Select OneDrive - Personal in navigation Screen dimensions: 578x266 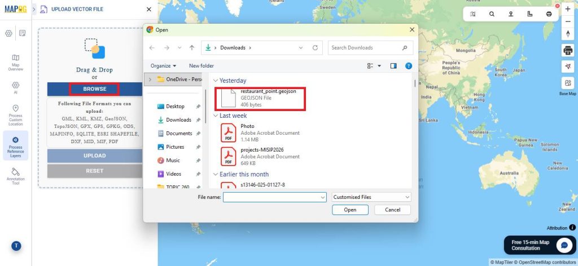click(x=179, y=79)
